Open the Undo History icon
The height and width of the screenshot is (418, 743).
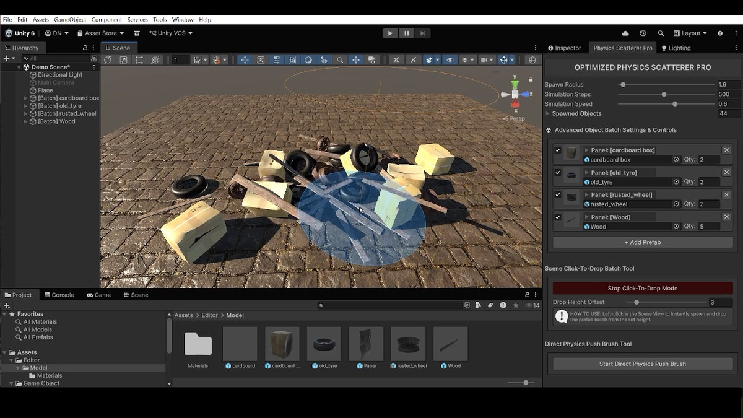[x=643, y=33]
